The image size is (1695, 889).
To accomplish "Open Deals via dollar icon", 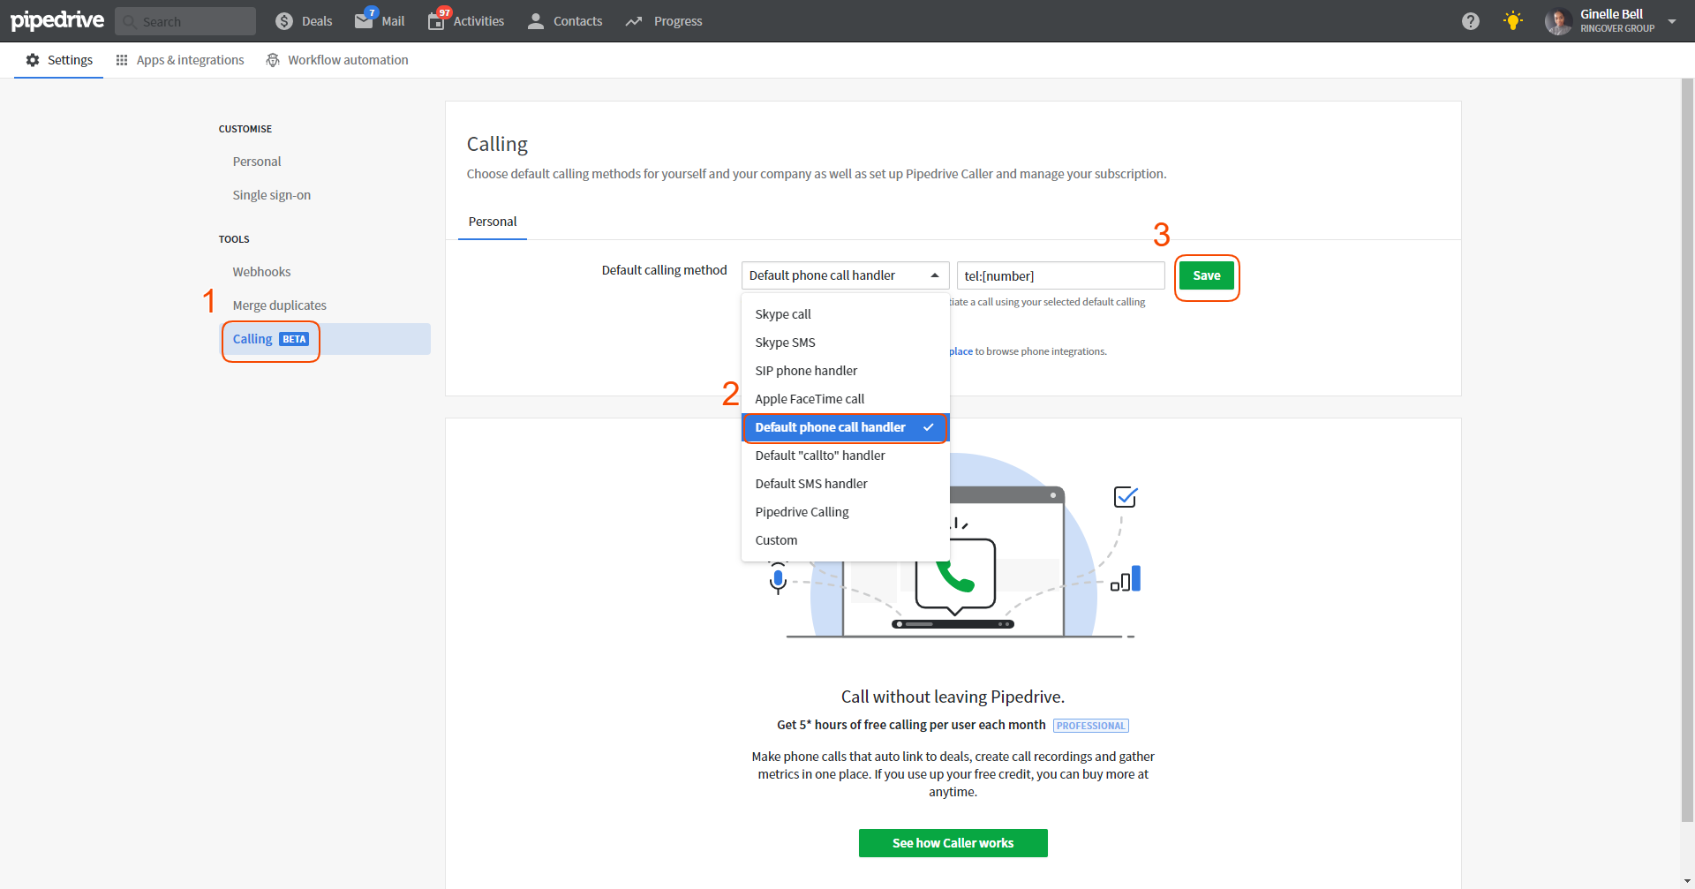I will 284,21.
